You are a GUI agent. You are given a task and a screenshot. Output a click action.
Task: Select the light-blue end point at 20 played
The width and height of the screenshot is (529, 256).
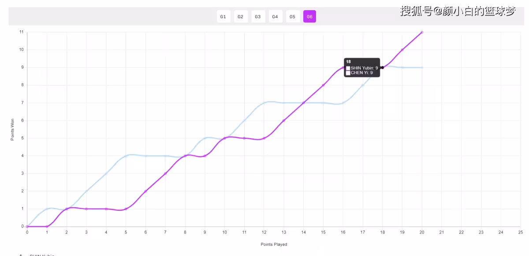tap(422, 67)
